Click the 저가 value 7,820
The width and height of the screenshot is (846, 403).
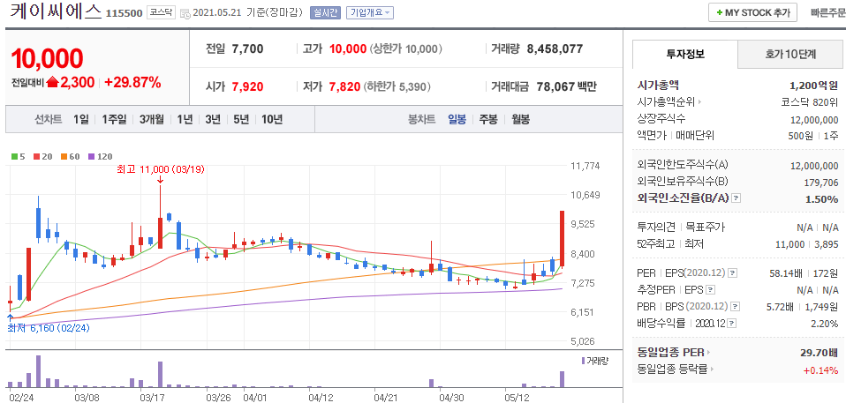(x=344, y=86)
